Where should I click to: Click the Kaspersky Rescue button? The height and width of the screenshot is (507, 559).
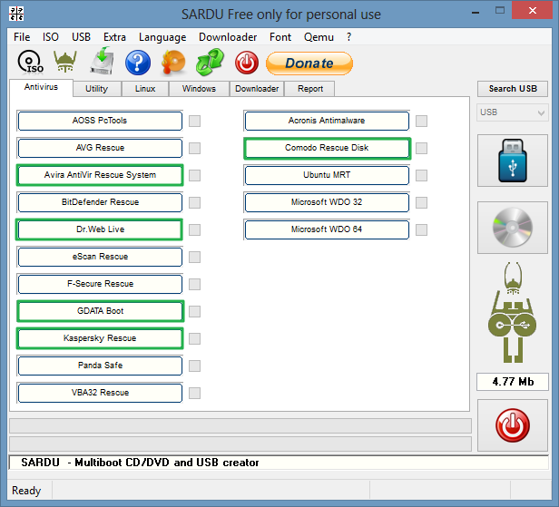100,338
